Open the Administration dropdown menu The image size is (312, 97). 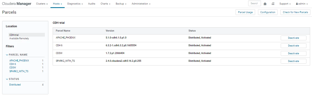[141, 4]
